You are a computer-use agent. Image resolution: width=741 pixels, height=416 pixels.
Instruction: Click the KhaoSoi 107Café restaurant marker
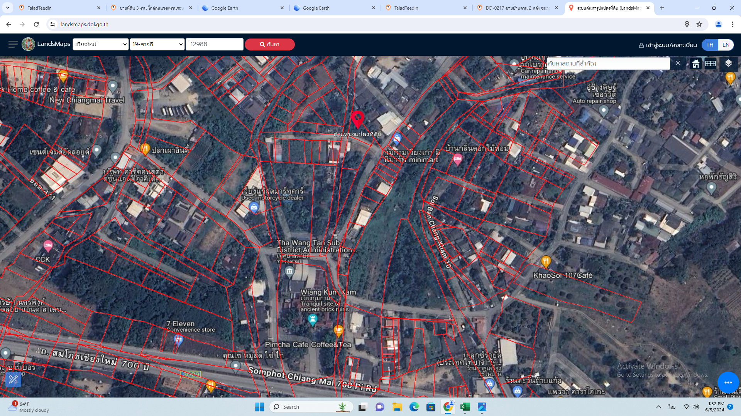[546, 262]
